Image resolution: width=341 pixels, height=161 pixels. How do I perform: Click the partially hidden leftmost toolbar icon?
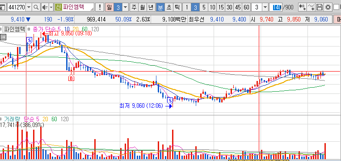2,8
